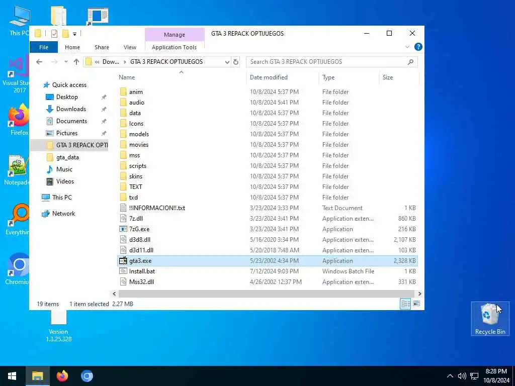Switch to the Home ribbon tab

[72, 47]
